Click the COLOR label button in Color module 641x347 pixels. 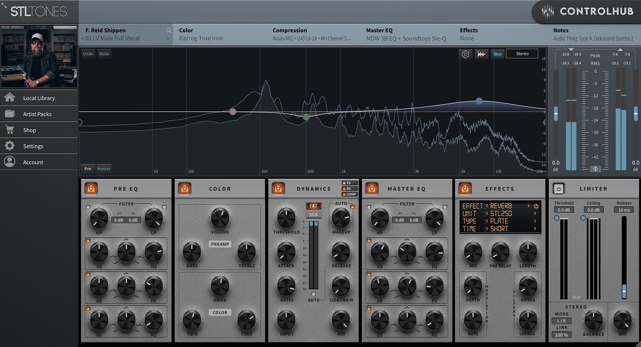pyautogui.click(x=220, y=312)
